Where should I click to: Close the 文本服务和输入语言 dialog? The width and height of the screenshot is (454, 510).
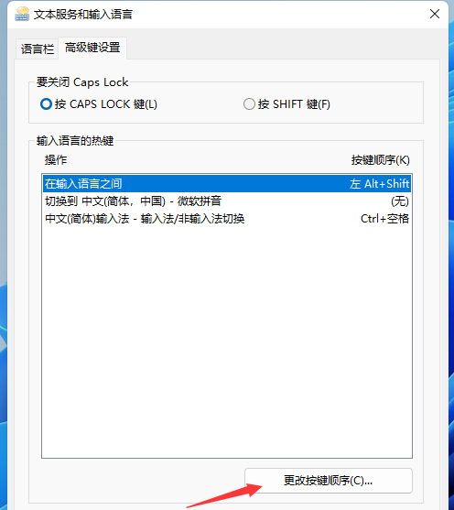pyautogui.click(x=435, y=14)
